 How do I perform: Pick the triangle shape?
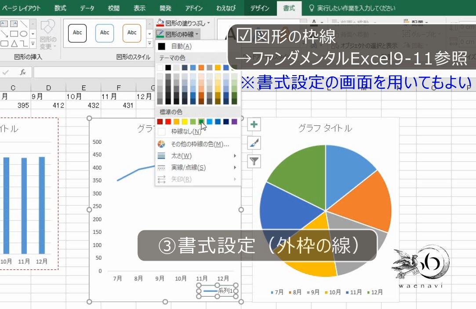tap(14, 44)
